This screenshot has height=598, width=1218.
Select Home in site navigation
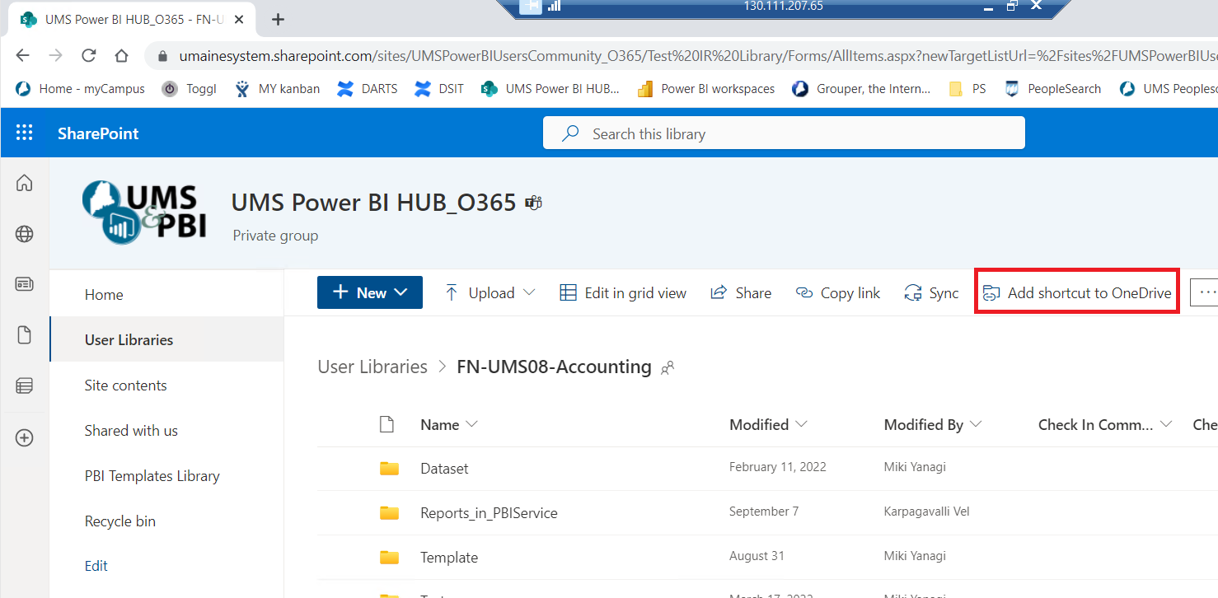[104, 295]
